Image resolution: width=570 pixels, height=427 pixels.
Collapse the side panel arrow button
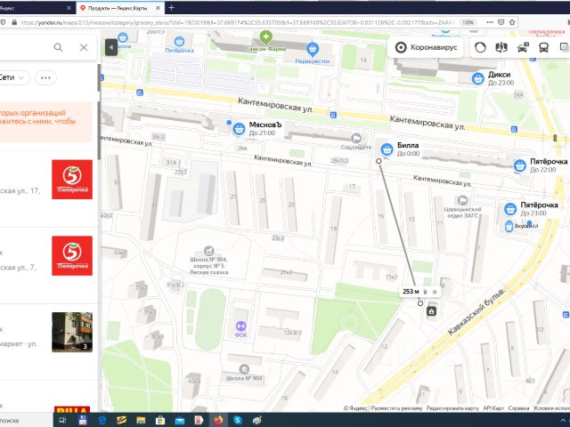(111, 47)
